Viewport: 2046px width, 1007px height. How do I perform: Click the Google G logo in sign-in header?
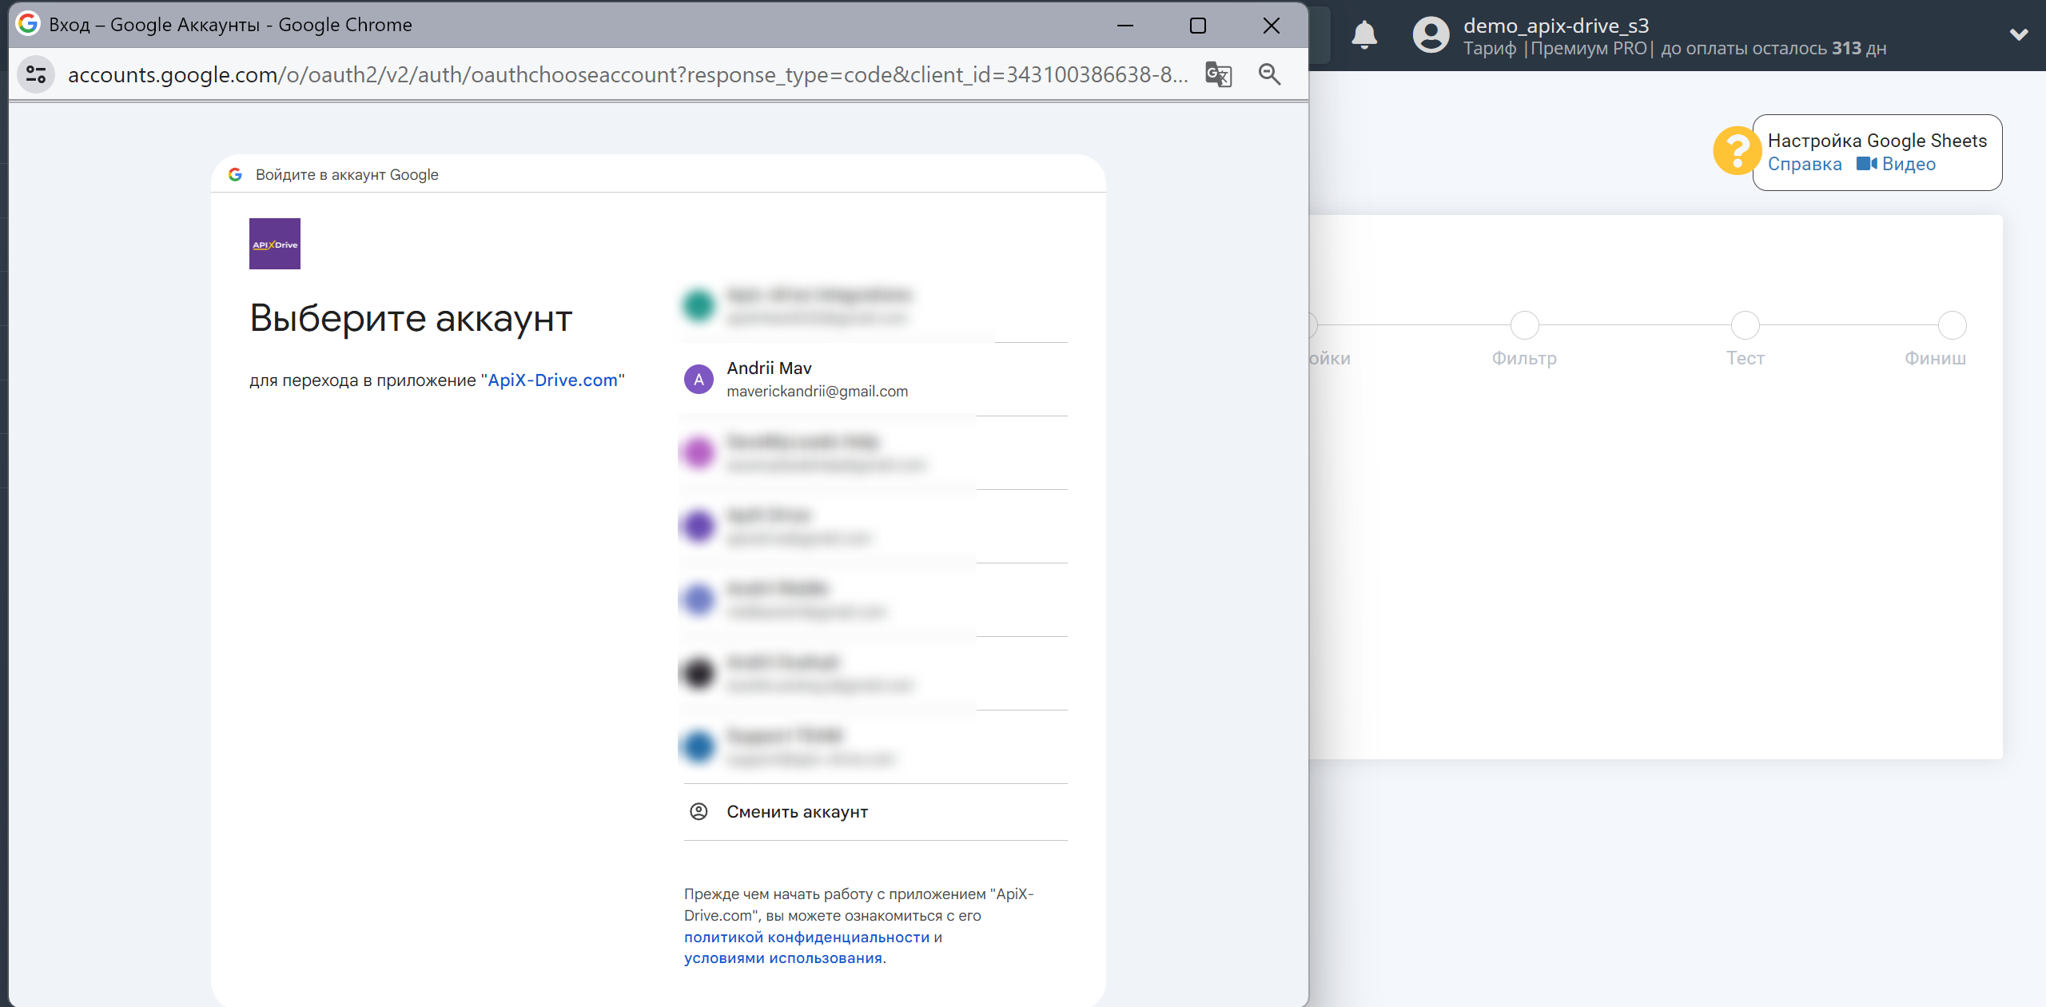pos(235,174)
